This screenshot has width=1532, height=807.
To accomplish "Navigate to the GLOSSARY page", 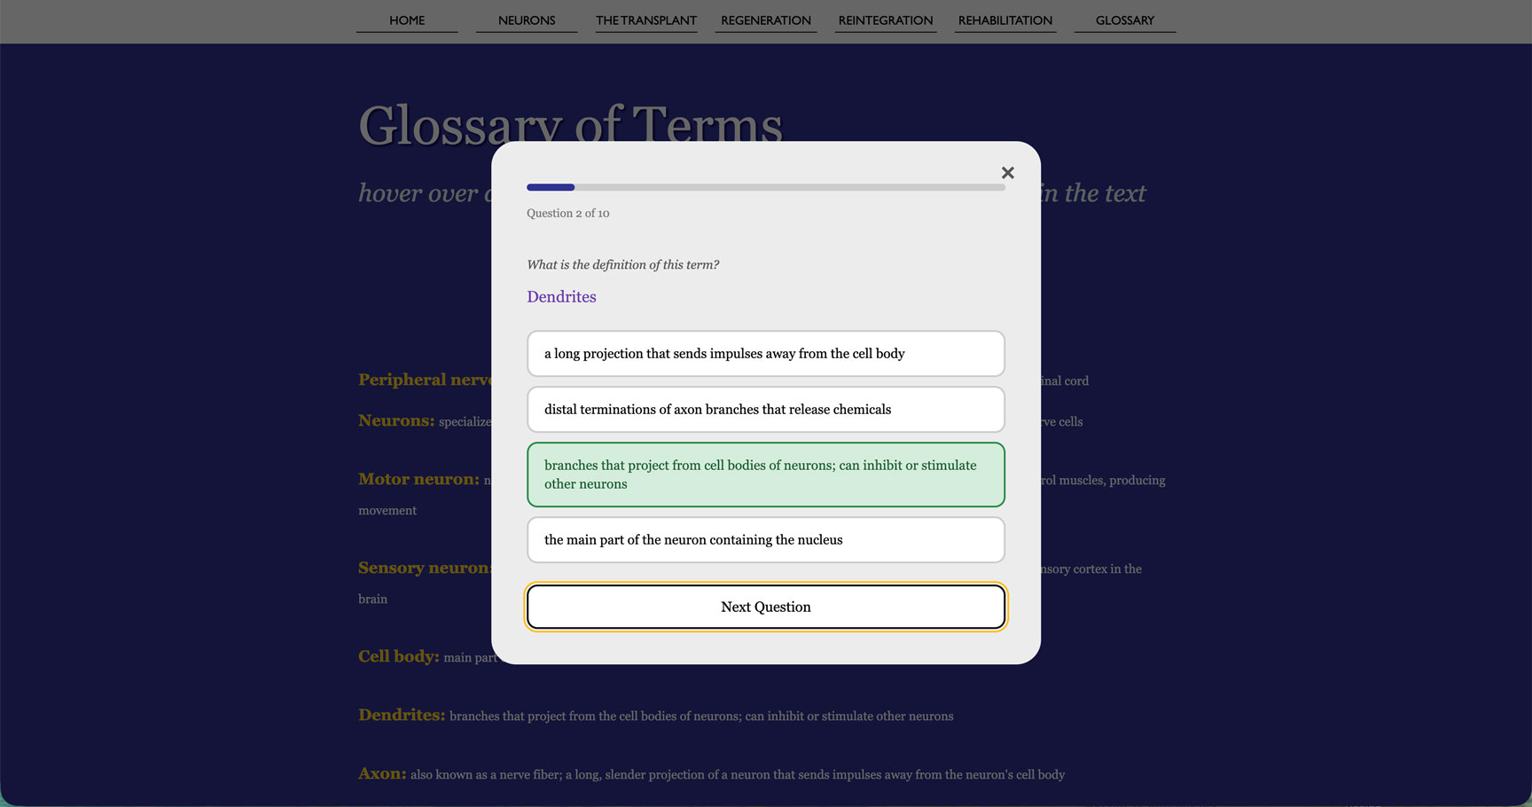I will click(1125, 20).
